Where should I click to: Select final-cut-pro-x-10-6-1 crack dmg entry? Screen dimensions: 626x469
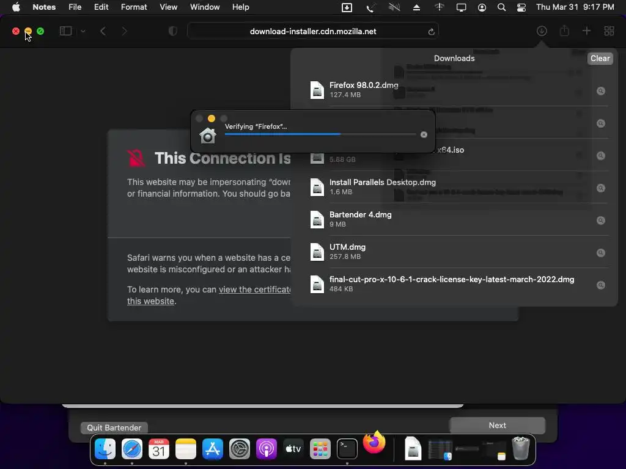coord(454,284)
